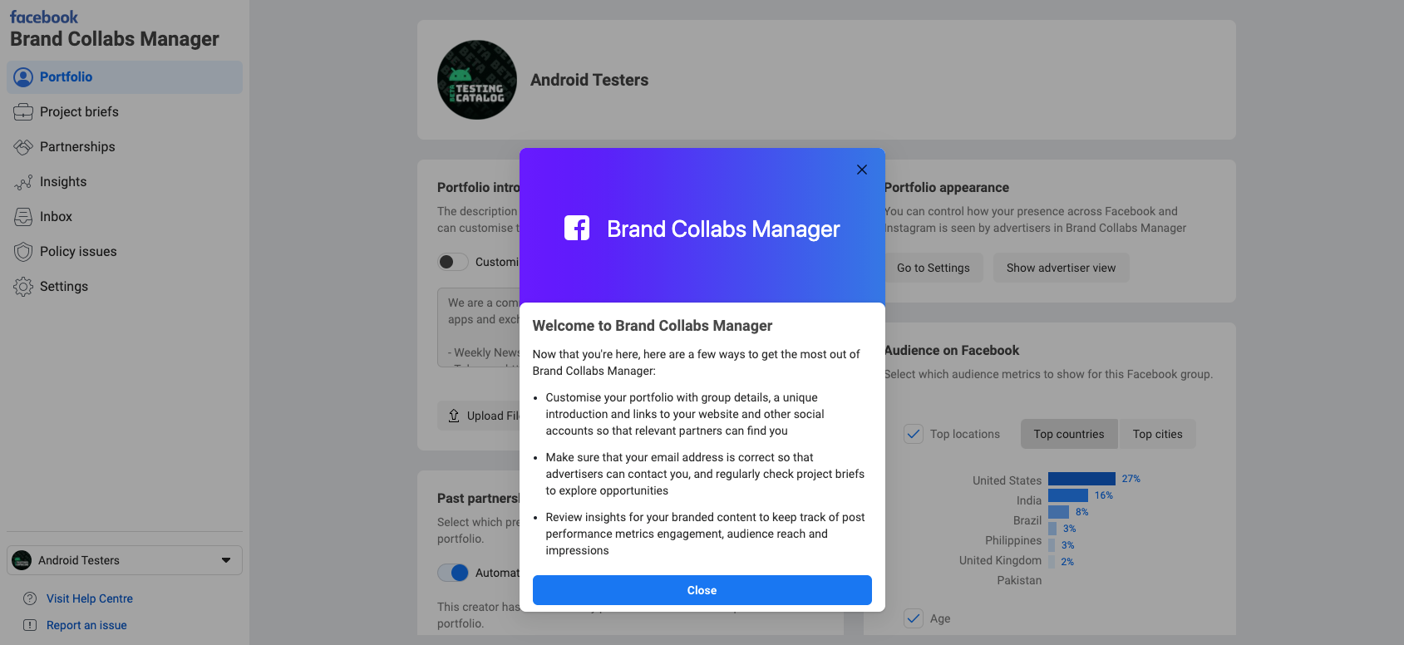Select Insights in the sidebar
1404x645 pixels.
point(125,182)
